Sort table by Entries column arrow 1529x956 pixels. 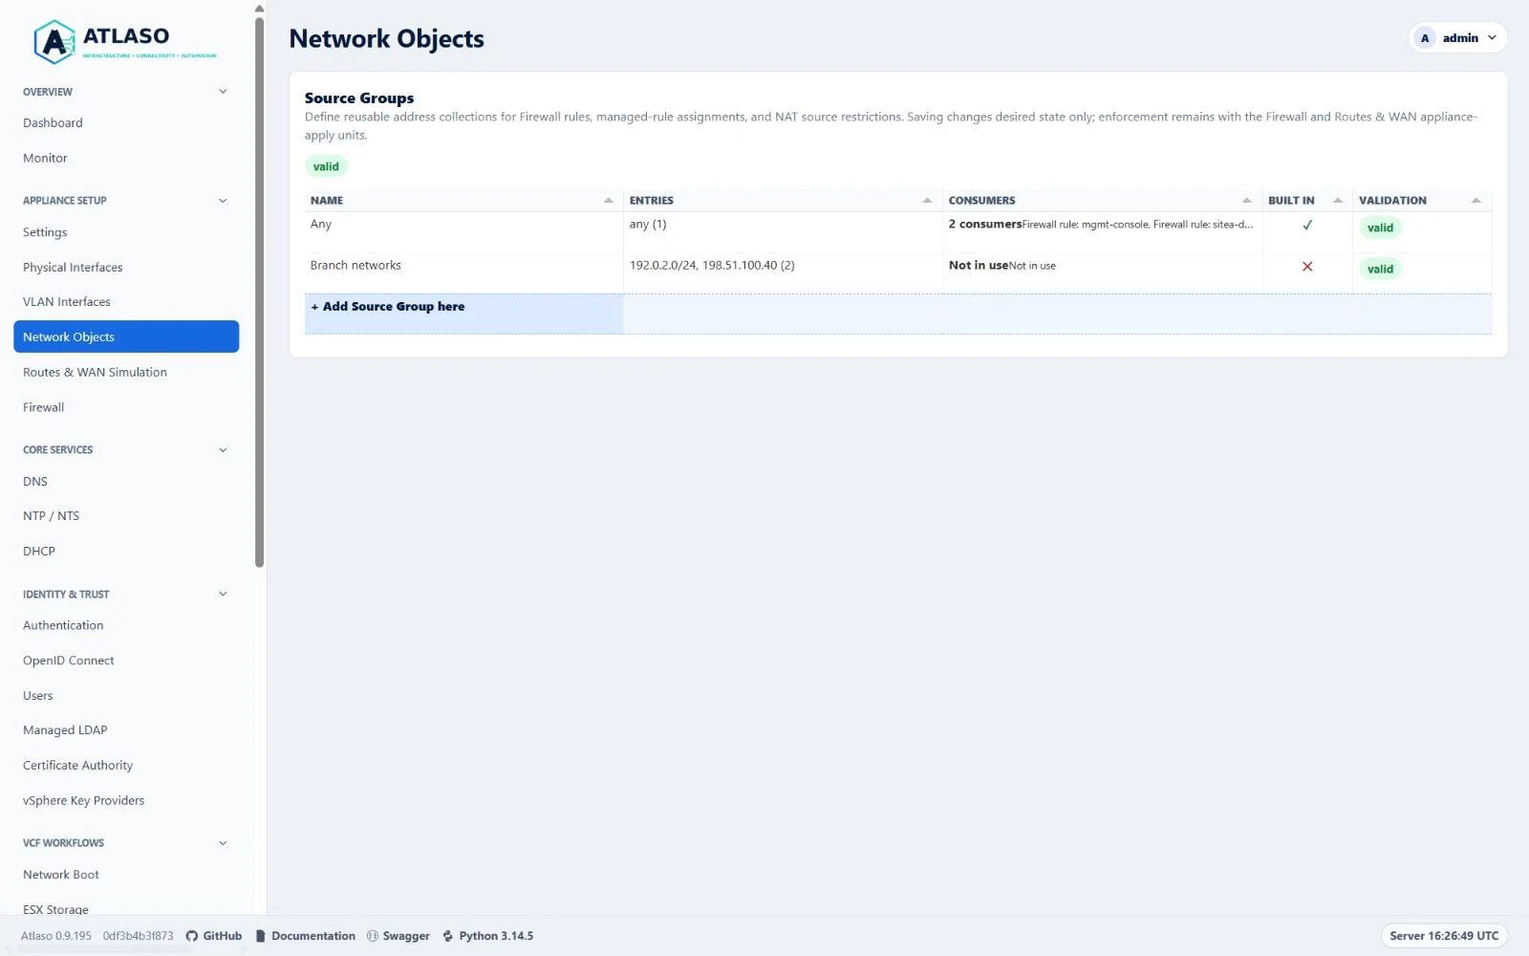(927, 201)
